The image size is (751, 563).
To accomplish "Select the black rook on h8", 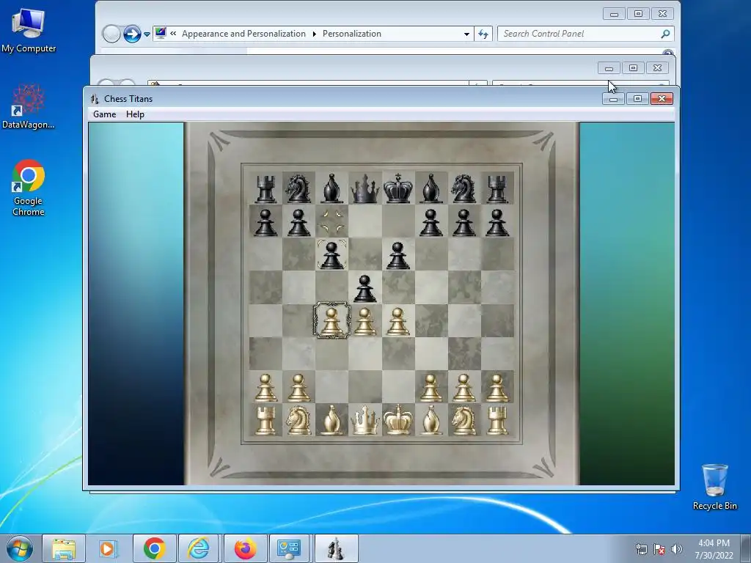I will coord(497,188).
